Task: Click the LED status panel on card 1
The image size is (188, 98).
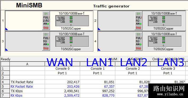Action: click(72, 21)
